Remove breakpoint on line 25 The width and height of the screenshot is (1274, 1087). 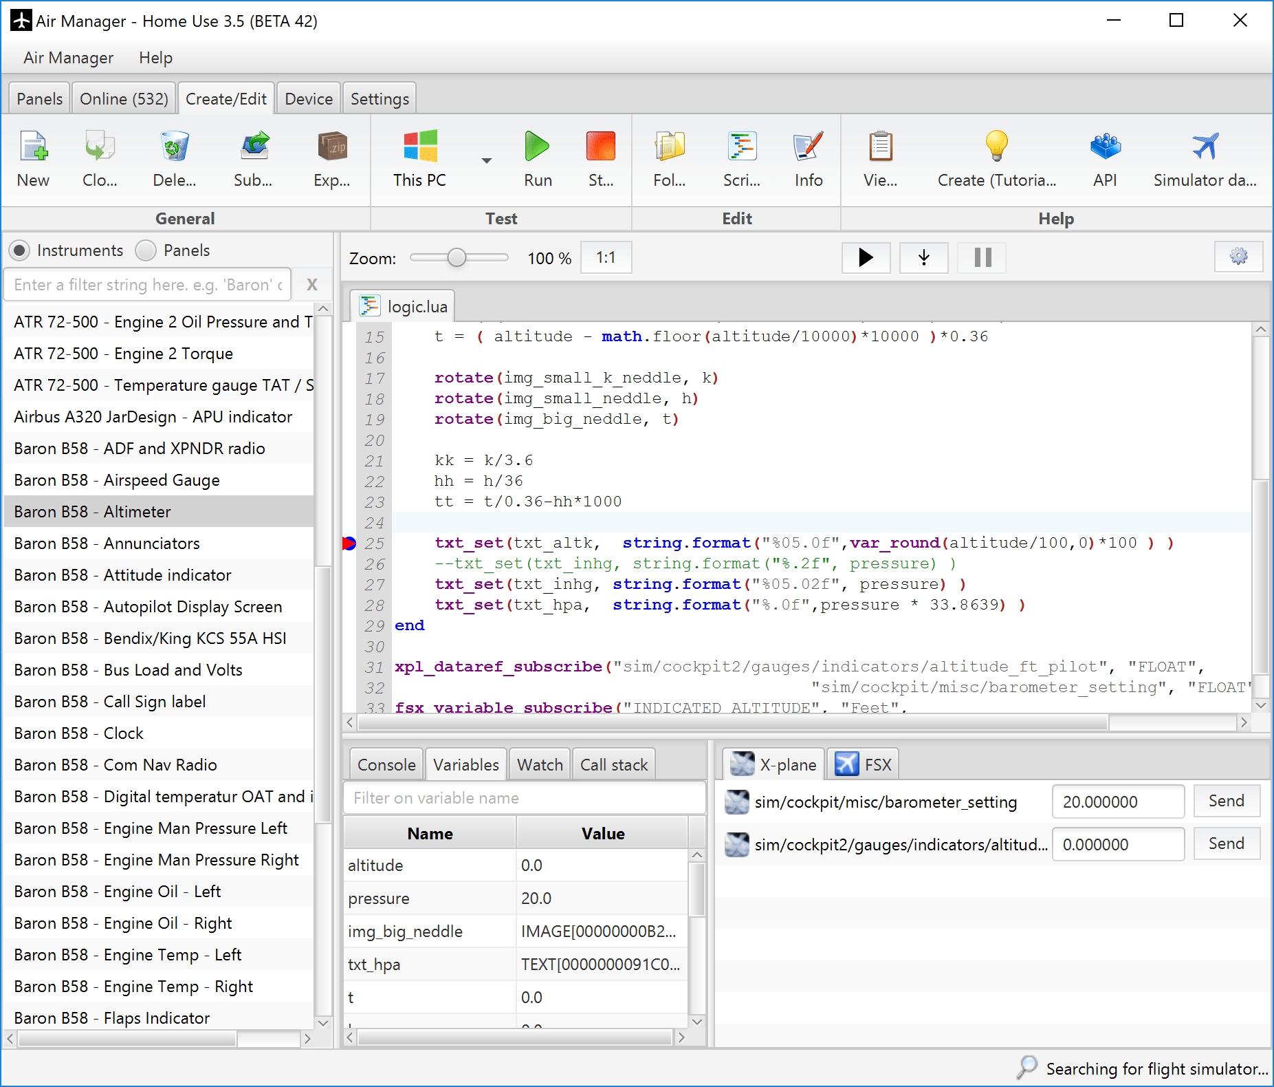[349, 543]
